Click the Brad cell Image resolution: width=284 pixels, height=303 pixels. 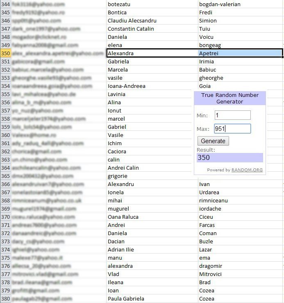[x=240, y=282]
